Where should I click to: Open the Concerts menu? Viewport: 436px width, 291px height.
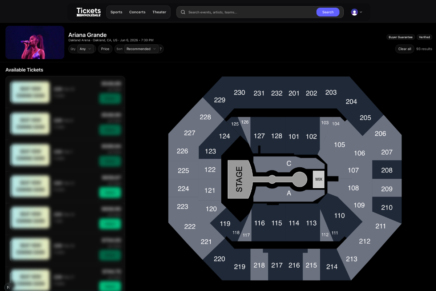pyautogui.click(x=137, y=12)
